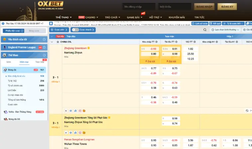Select the -0.93 handicap odds for Zhejiang
This screenshot has height=149, width=252.
[153, 49]
